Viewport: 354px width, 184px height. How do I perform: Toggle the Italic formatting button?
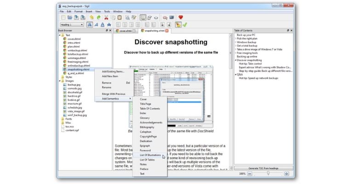coord(96,24)
